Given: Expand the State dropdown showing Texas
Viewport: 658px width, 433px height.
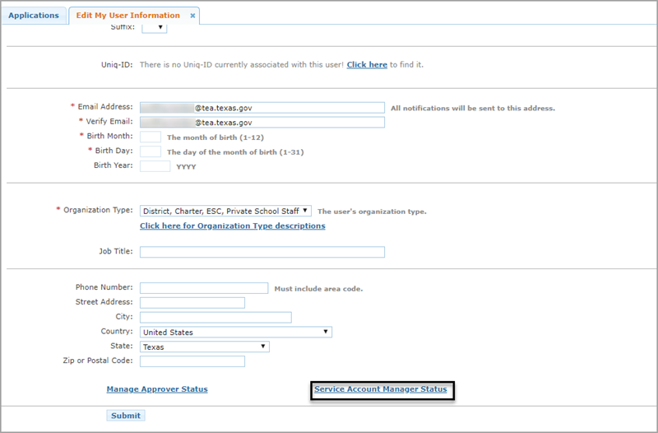Looking at the screenshot, I should tap(204, 347).
